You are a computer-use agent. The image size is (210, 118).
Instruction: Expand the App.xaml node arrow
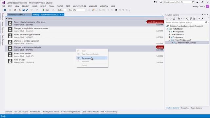tap(170, 37)
